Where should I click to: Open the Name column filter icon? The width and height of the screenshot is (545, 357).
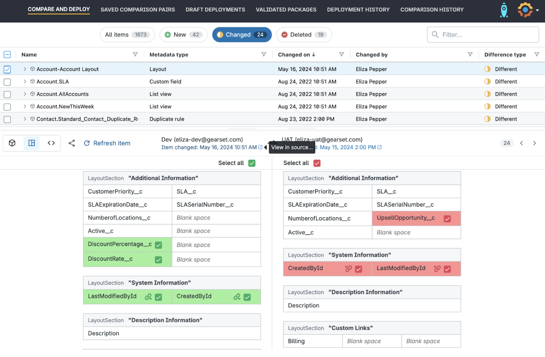[x=135, y=54]
